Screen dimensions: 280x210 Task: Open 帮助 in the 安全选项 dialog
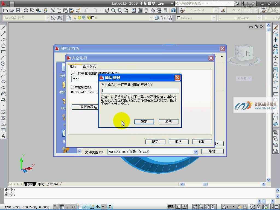click(x=202, y=142)
